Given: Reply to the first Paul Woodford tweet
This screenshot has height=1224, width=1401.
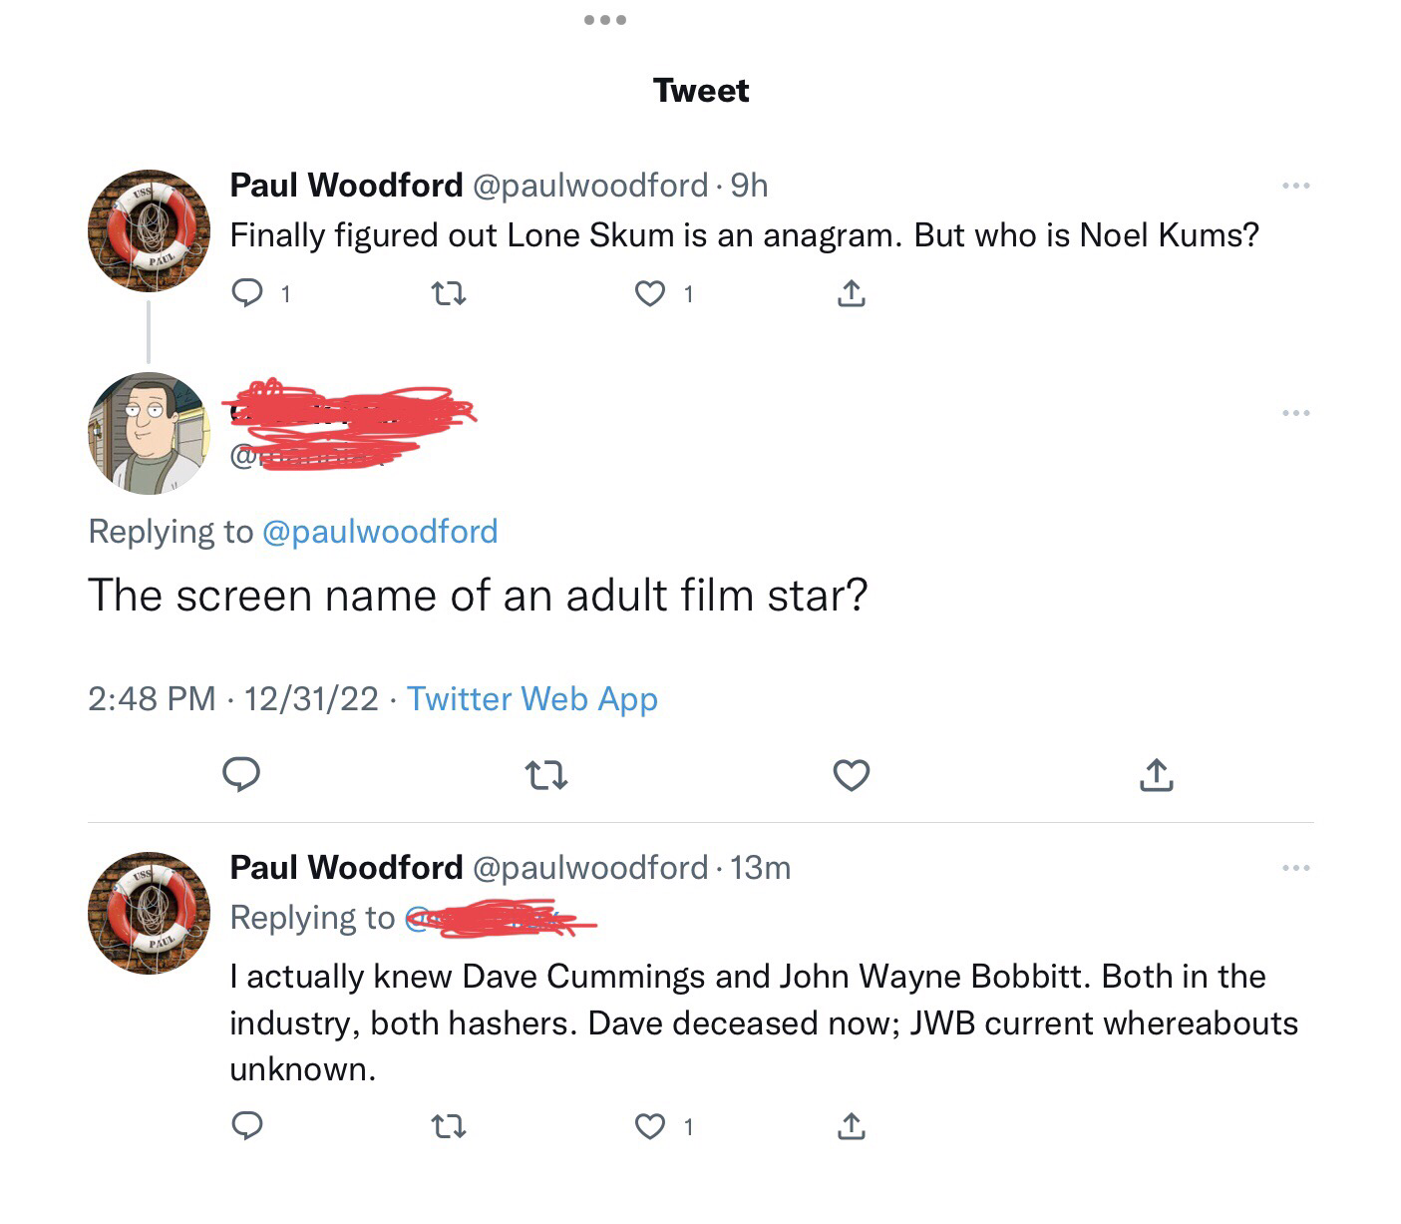Looking at the screenshot, I should pos(247,293).
